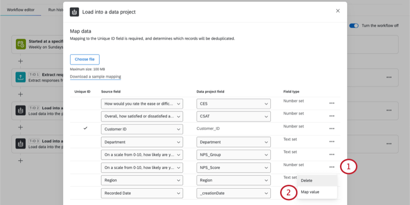Screen dimensions: 410x205
Task: Switch to the Workflow editor tab
Action: [x=20, y=10]
